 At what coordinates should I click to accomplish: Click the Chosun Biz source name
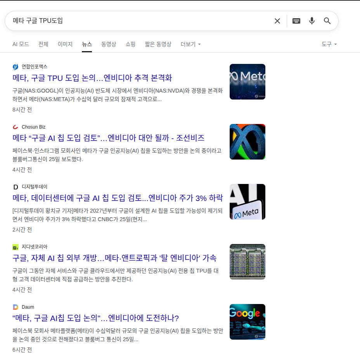point(33,127)
